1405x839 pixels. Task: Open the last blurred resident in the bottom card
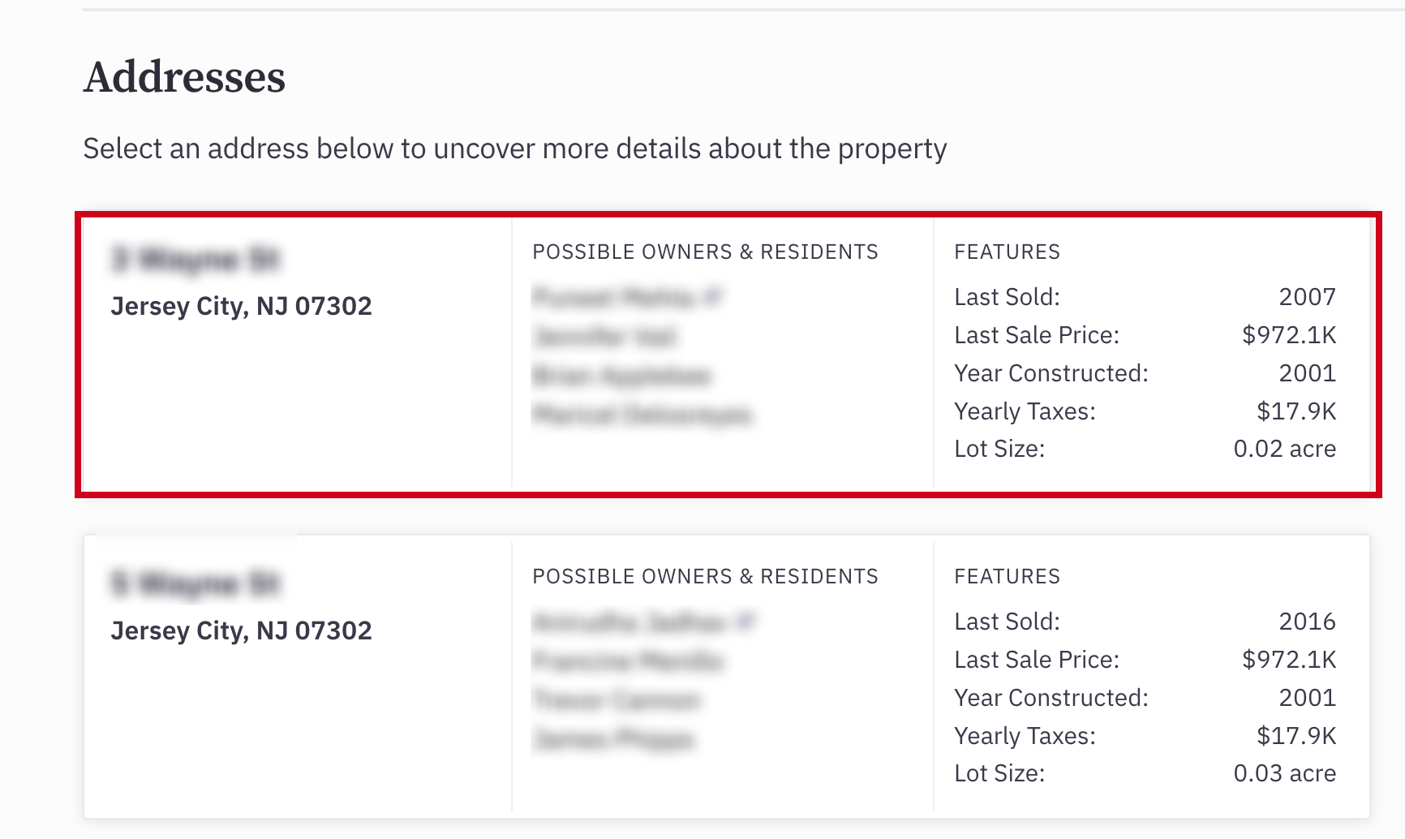[x=613, y=739]
